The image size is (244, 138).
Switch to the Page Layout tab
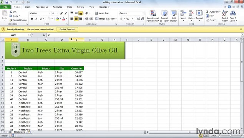pyautogui.click(x=41, y=7)
